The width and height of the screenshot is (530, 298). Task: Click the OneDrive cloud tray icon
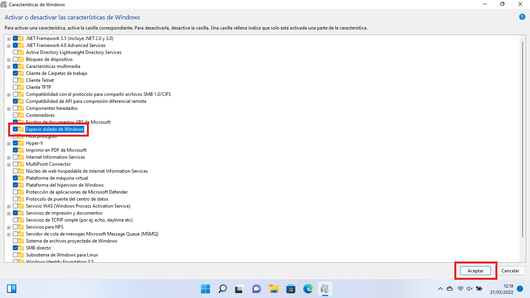[450, 289]
